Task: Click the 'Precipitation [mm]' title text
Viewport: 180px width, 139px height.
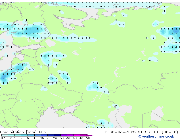Action: click(x=18, y=132)
